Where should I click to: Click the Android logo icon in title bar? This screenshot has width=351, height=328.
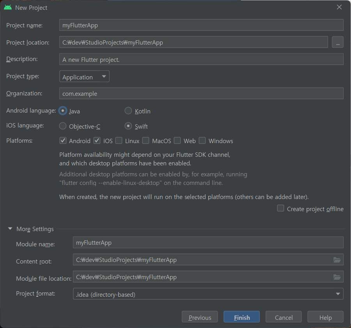point(8,8)
